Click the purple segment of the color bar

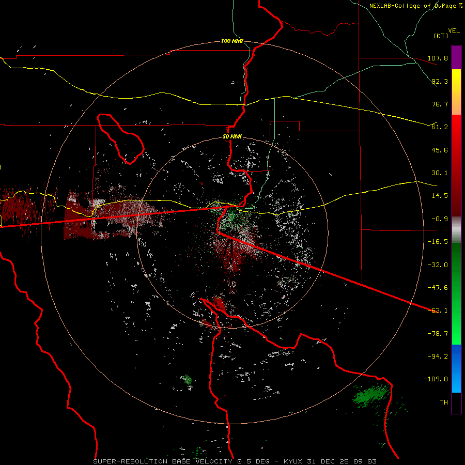tap(456, 57)
